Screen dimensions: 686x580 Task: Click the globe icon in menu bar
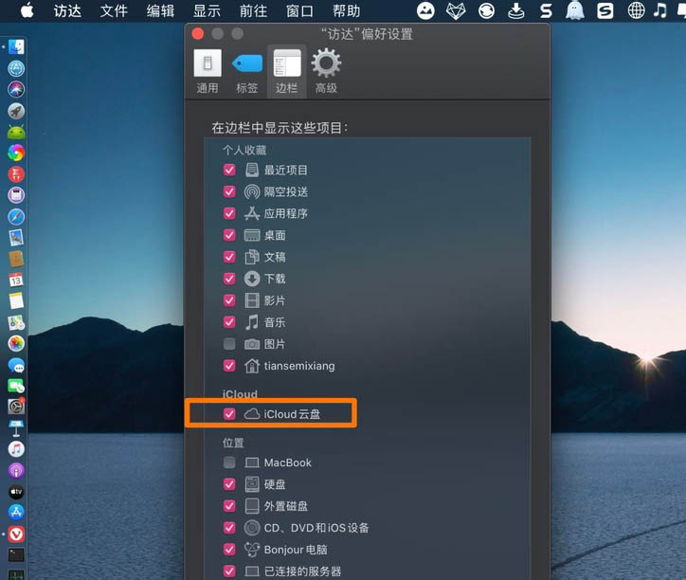coord(636,10)
